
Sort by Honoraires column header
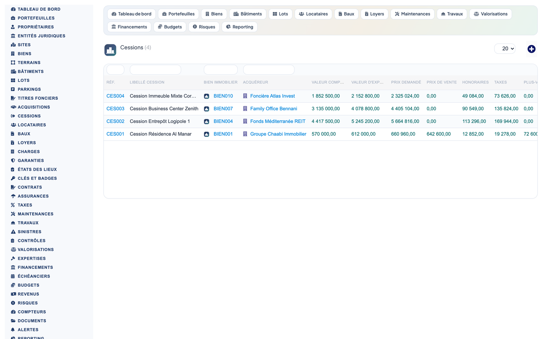(475, 82)
